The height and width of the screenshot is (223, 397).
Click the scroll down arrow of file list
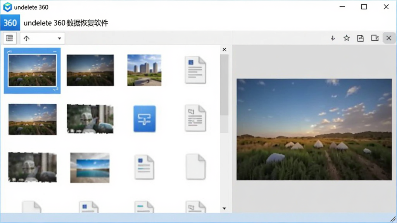pos(224,209)
